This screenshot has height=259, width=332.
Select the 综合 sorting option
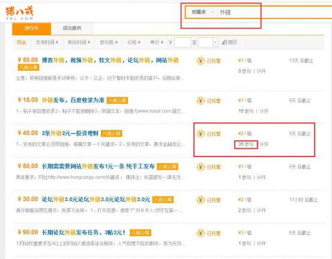pos(22,43)
